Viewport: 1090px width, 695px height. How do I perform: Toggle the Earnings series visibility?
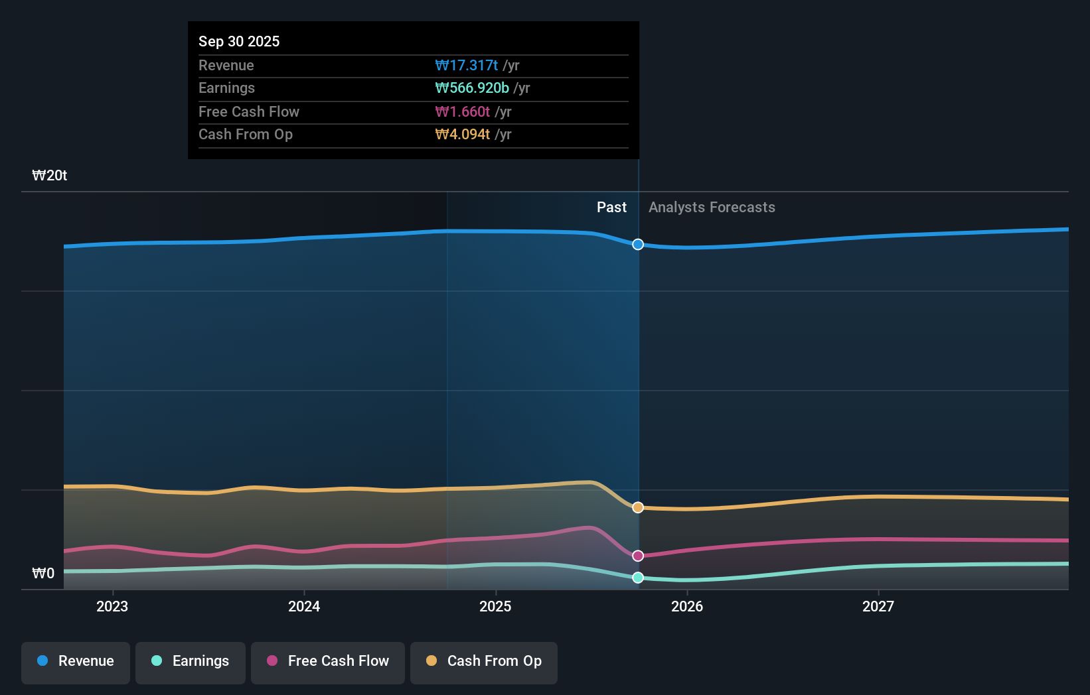(x=191, y=662)
